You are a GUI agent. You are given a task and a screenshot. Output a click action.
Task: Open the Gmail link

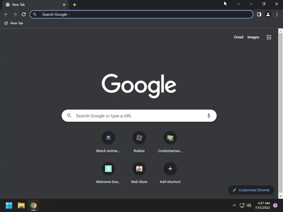239,37
